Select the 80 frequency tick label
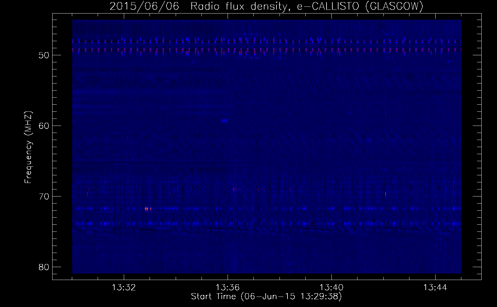This screenshot has height=307, width=497. [44, 267]
